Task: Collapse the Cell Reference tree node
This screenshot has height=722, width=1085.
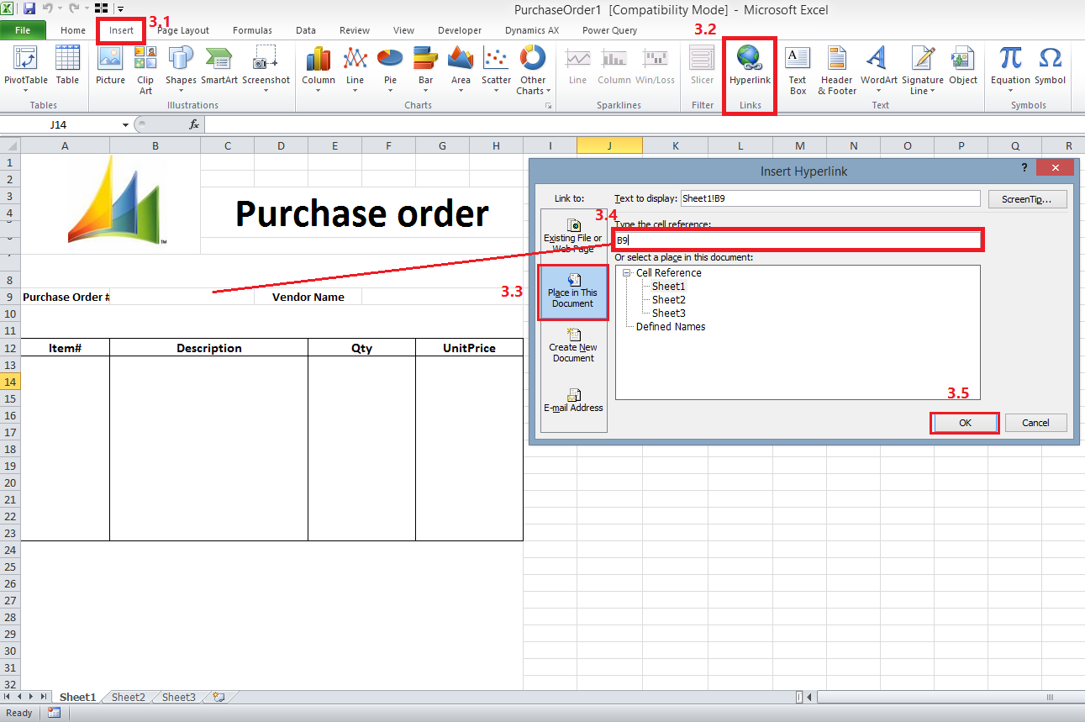Action: 626,272
